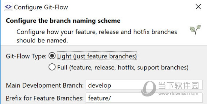
Task: Click the "Git-Flow Type:" label
Action: tap(26, 56)
